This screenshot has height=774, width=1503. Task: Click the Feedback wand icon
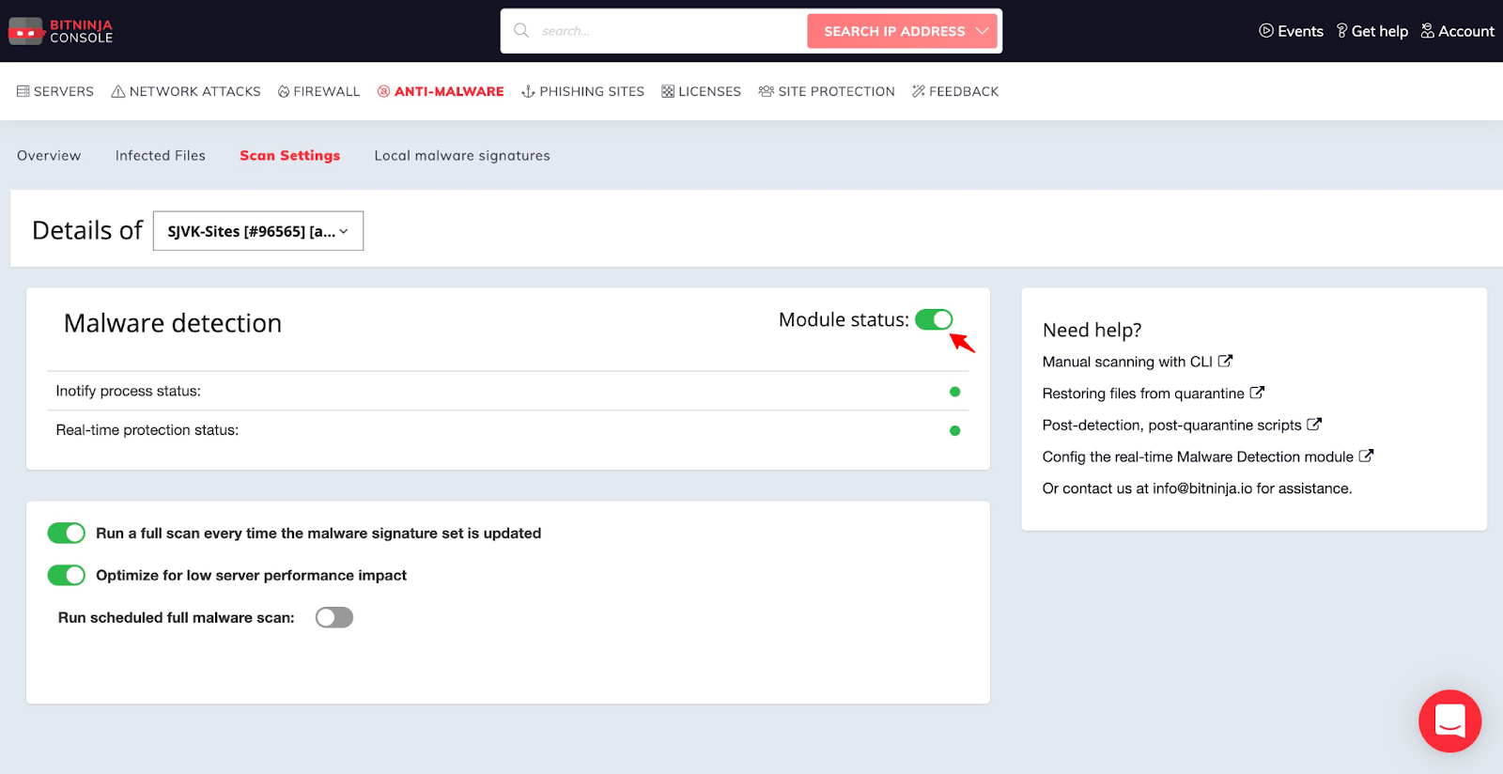(x=919, y=91)
